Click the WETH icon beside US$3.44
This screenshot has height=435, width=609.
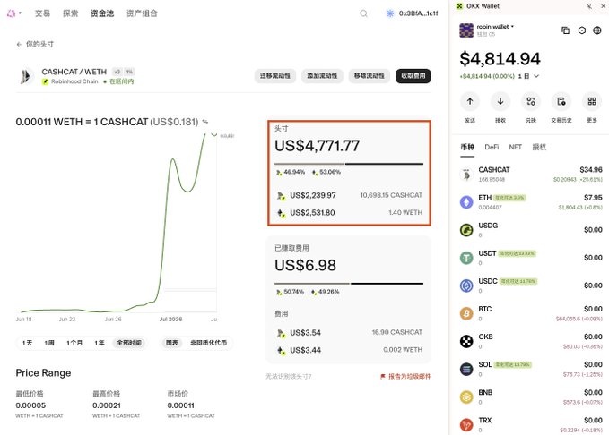281,351
